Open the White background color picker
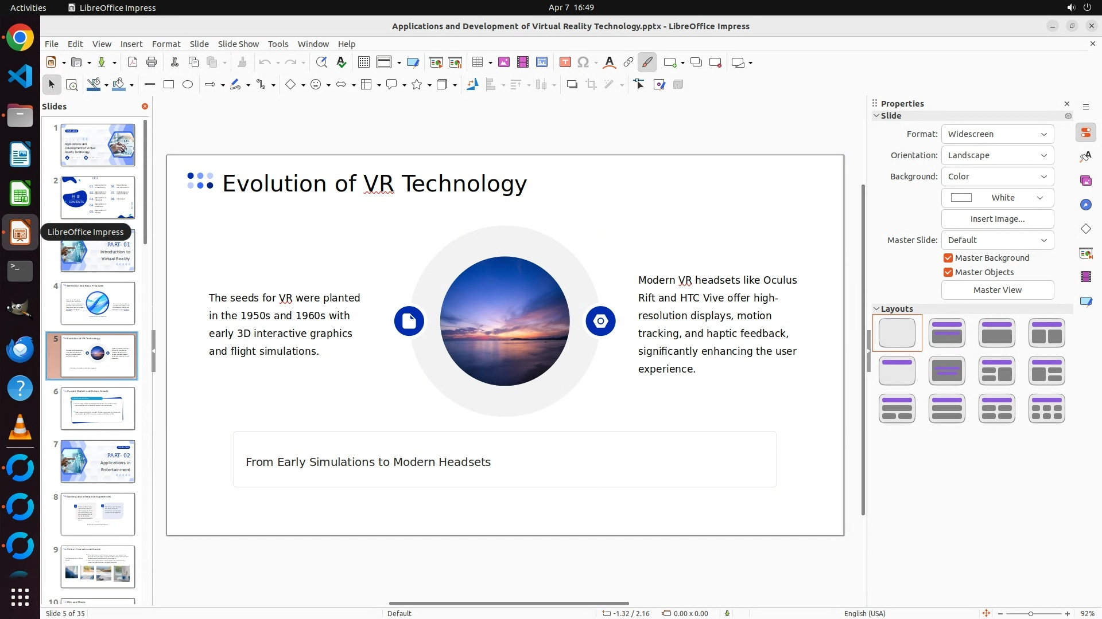Viewport: 1102px width, 619px height. (997, 198)
